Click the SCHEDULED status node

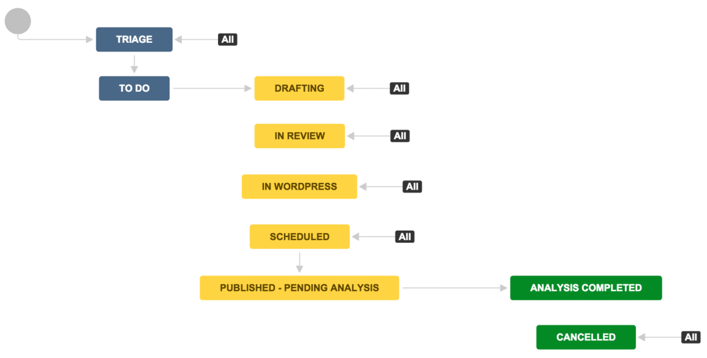(x=299, y=237)
